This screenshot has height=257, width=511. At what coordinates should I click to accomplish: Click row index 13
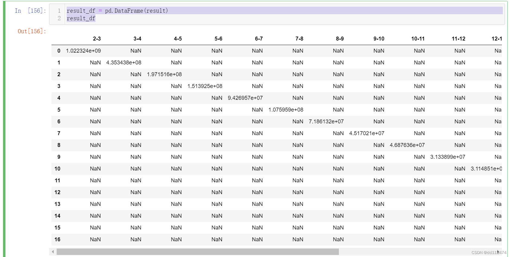[58, 204]
